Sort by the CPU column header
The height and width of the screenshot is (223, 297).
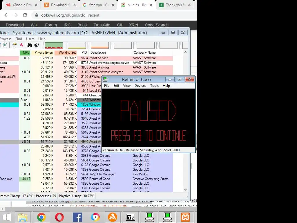(25, 53)
